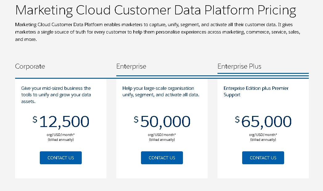Screen dimensions: 323x191
Task: Select the Enterprise Plus plan heading
Action: pyautogui.click(x=239, y=66)
